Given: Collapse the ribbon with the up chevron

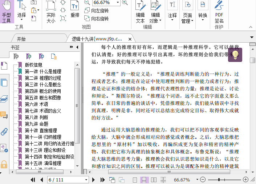Looking at the screenshot, I should [251, 27].
